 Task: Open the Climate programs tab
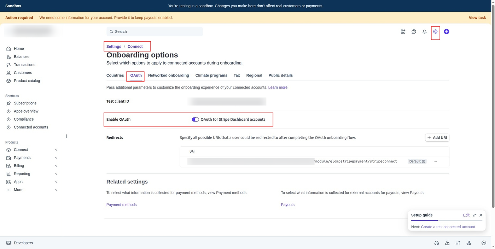pyautogui.click(x=211, y=75)
